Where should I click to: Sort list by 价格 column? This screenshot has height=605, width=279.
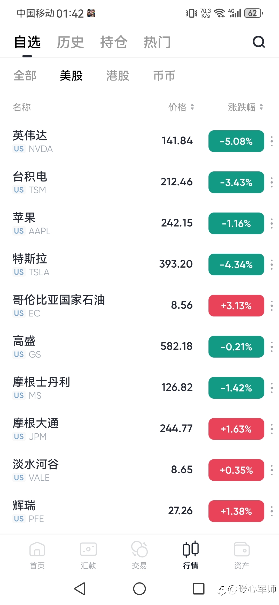pyautogui.click(x=181, y=107)
